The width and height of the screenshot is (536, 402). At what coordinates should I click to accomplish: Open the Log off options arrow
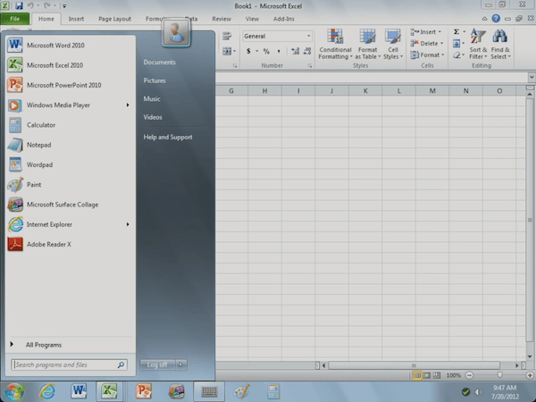tap(181, 364)
